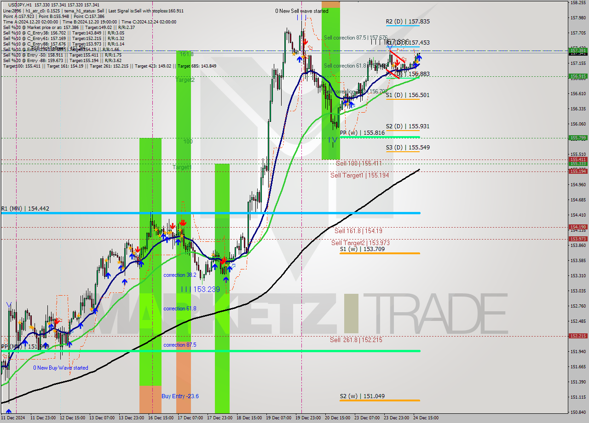The height and width of the screenshot is (423, 589).
Task: Click the green 'Target2' label
Action: coord(185,80)
